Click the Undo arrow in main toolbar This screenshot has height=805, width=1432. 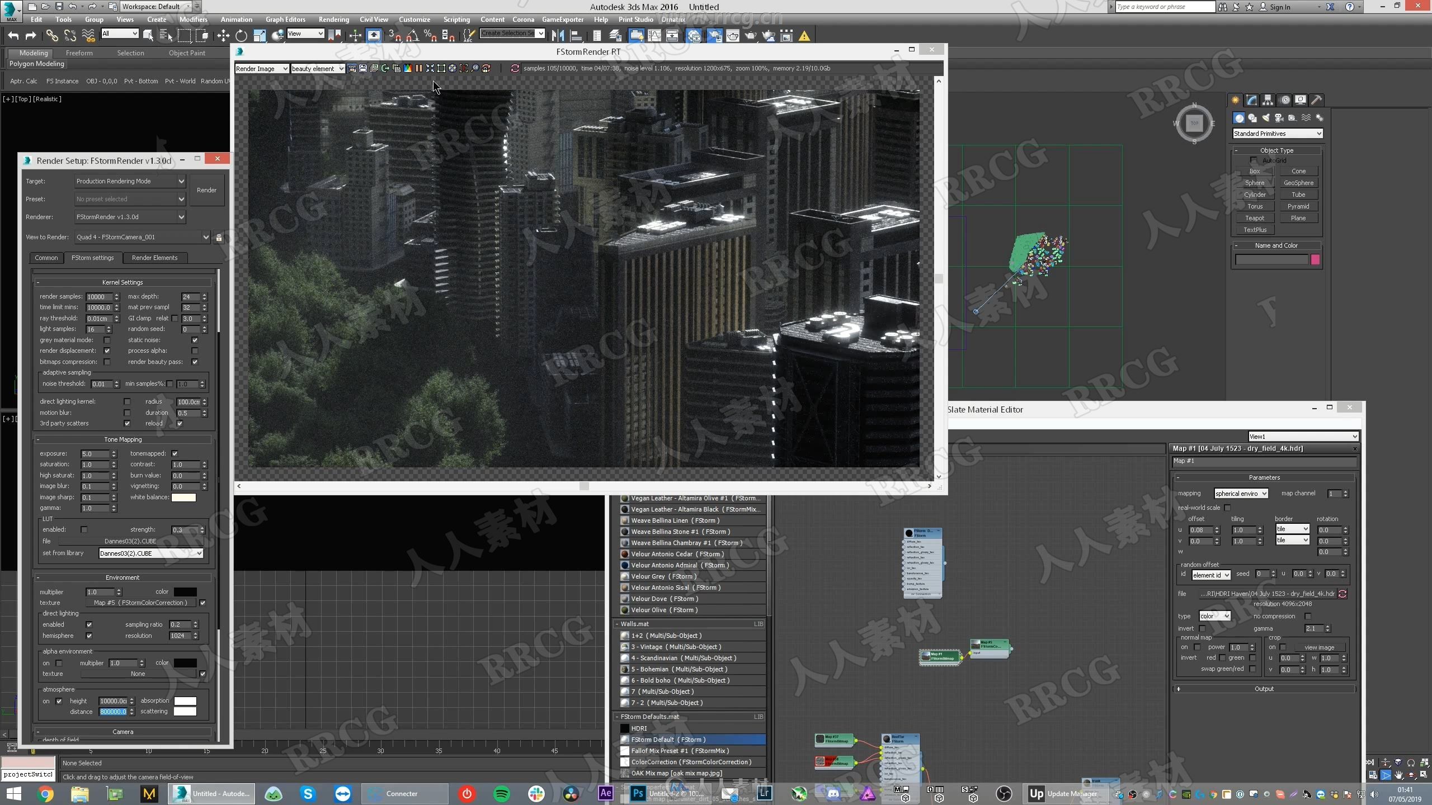coord(13,36)
